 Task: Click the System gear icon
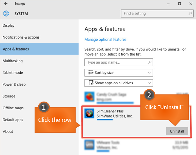tap(6, 14)
